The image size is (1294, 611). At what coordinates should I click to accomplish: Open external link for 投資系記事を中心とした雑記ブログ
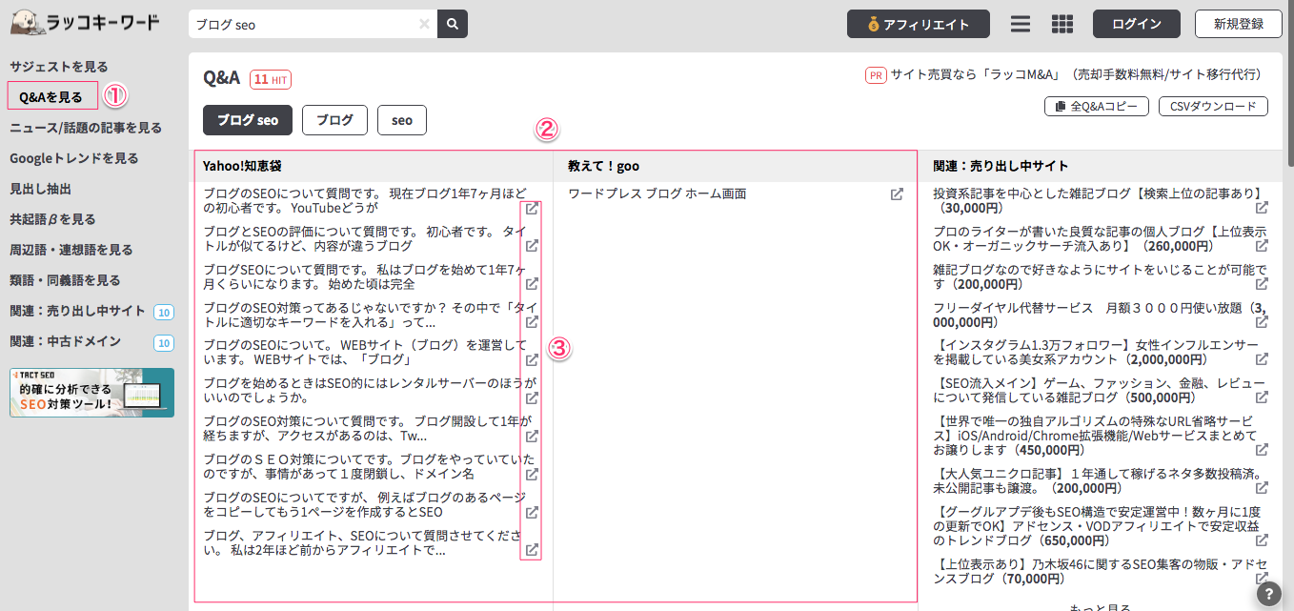pyautogui.click(x=1262, y=208)
